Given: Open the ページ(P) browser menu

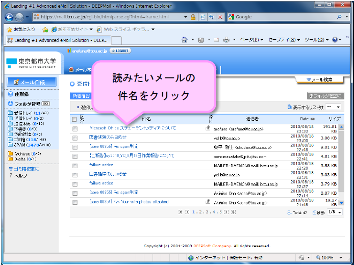Looking at the screenshot, I should click(x=251, y=40).
